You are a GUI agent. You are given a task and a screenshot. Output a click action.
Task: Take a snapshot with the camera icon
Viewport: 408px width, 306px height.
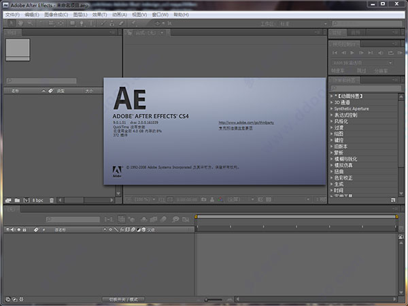tap(204, 199)
